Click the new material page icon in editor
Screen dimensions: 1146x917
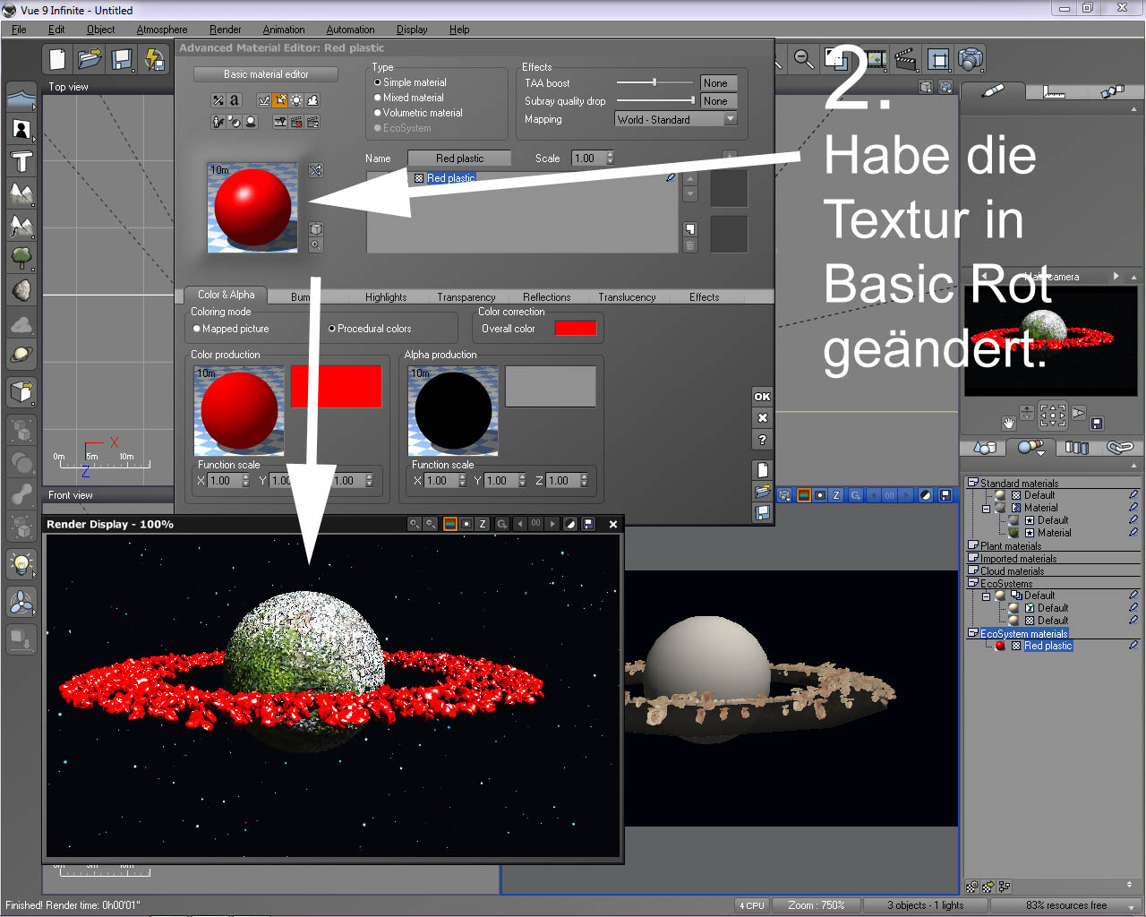tap(762, 470)
